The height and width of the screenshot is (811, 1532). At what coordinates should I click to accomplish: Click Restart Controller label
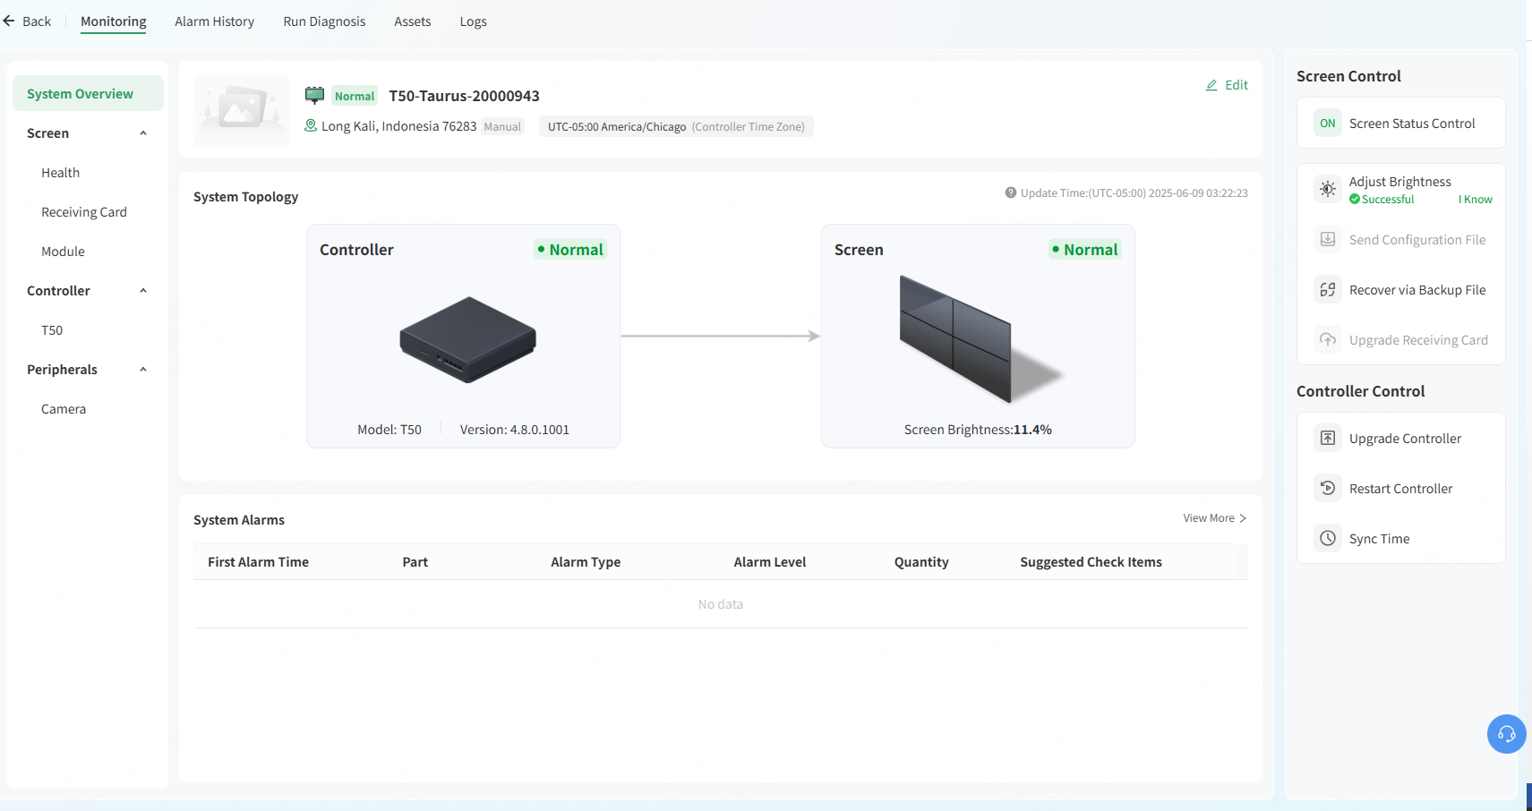tap(1401, 489)
